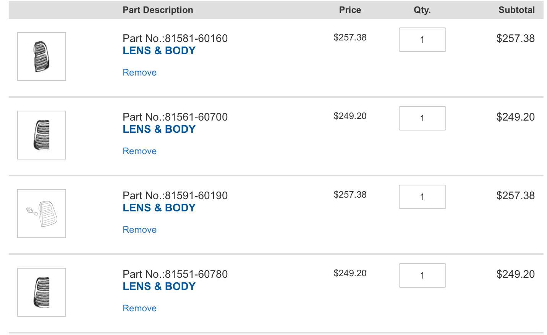Select the Subtotal column header
Screen dimensions: 547x335
516,10
